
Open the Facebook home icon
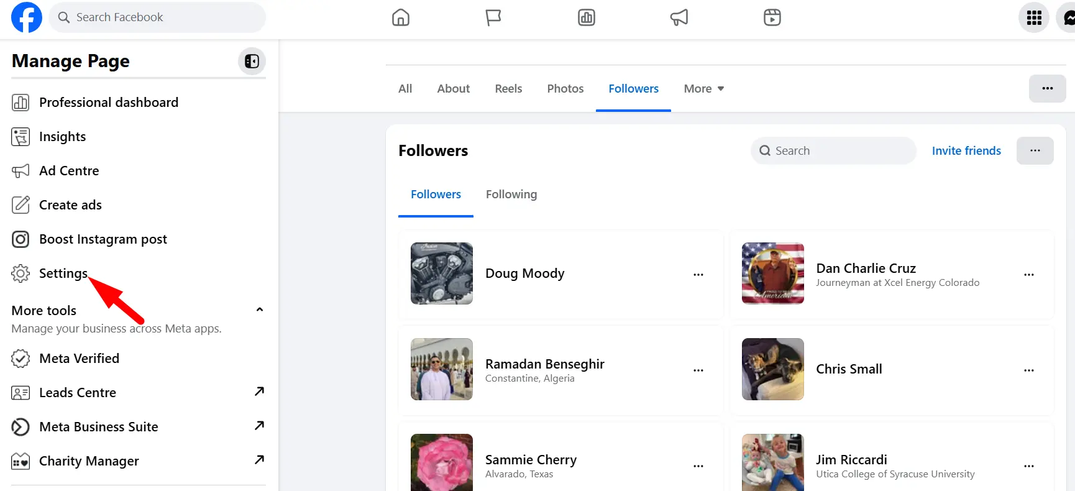click(x=401, y=17)
